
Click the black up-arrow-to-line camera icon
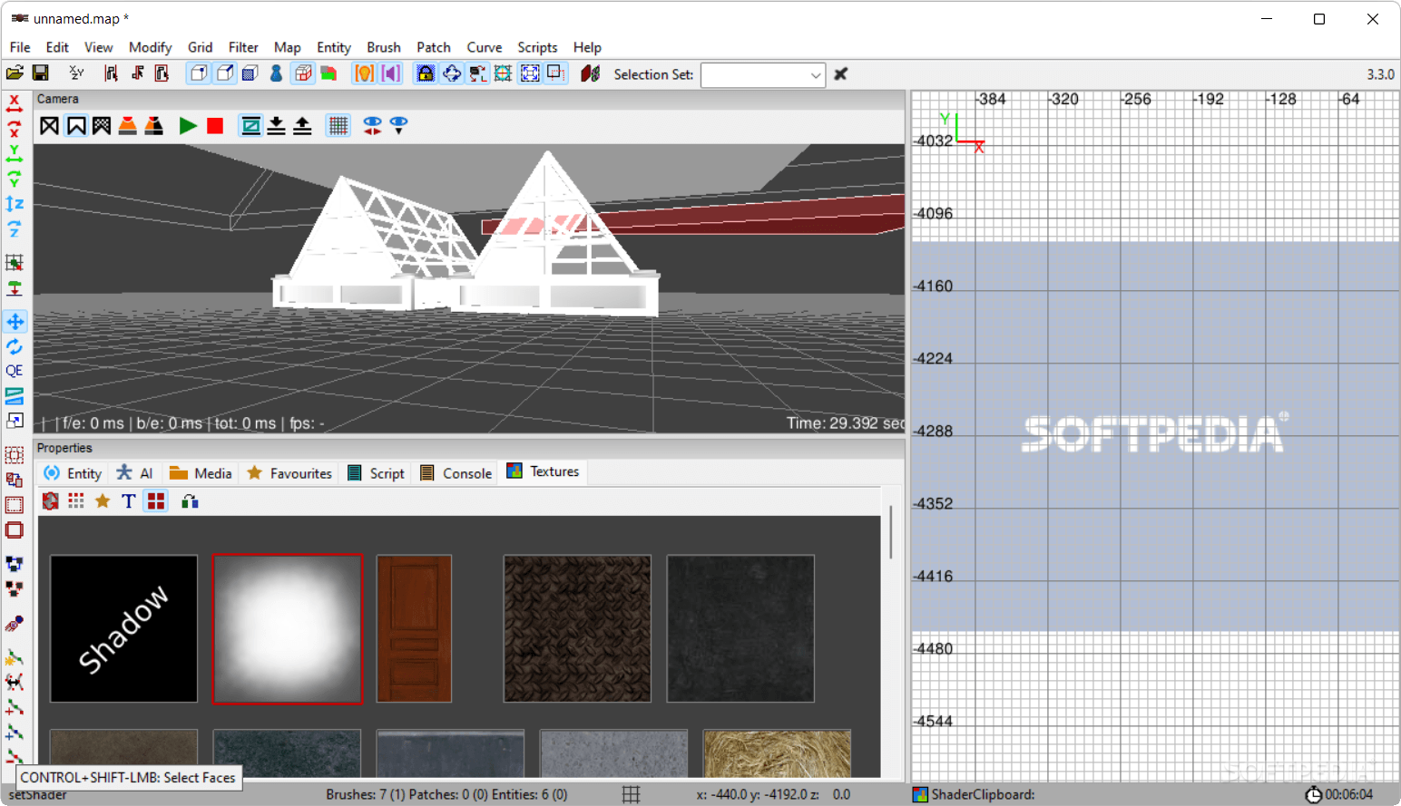tap(302, 125)
